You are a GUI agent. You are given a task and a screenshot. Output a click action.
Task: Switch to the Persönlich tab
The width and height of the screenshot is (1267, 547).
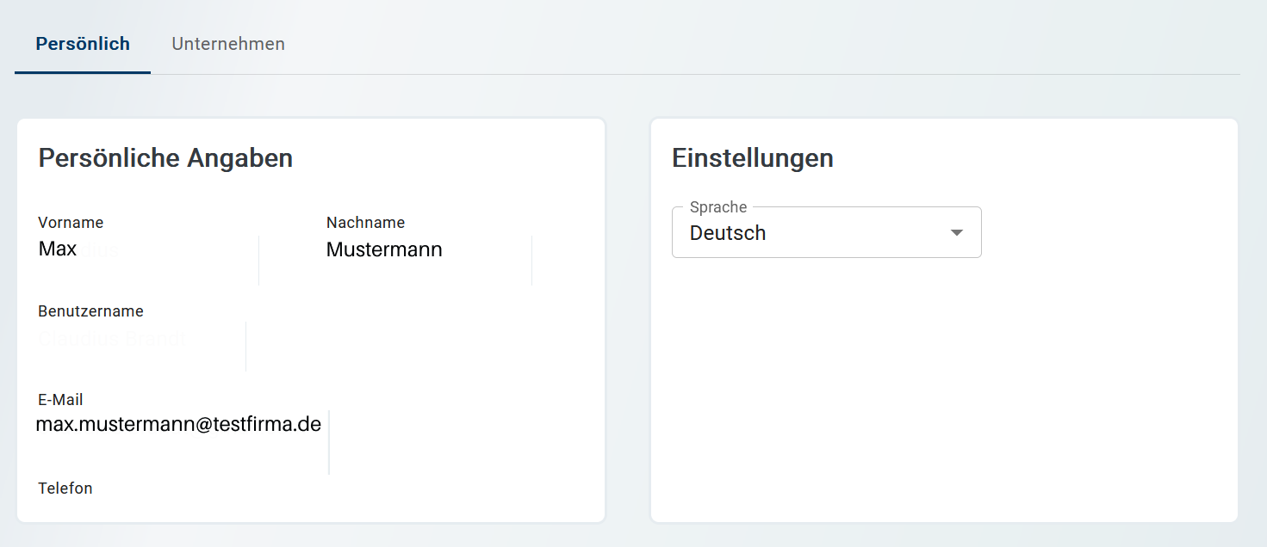point(83,44)
